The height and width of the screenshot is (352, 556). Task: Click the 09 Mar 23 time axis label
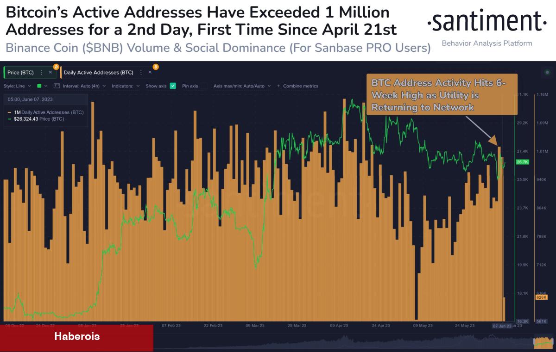click(x=255, y=326)
